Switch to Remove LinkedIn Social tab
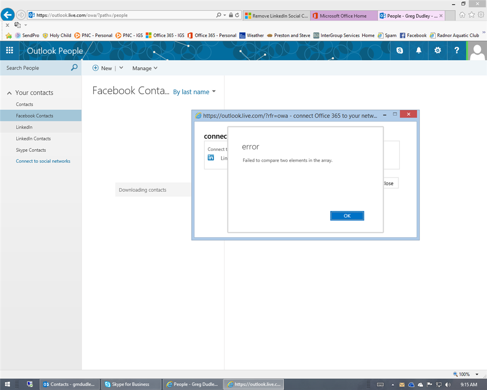 point(276,16)
